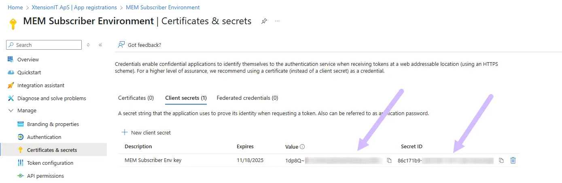The width and height of the screenshot is (562, 183).
Task: Go to Home breadcrumb link
Action: (15, 7)
